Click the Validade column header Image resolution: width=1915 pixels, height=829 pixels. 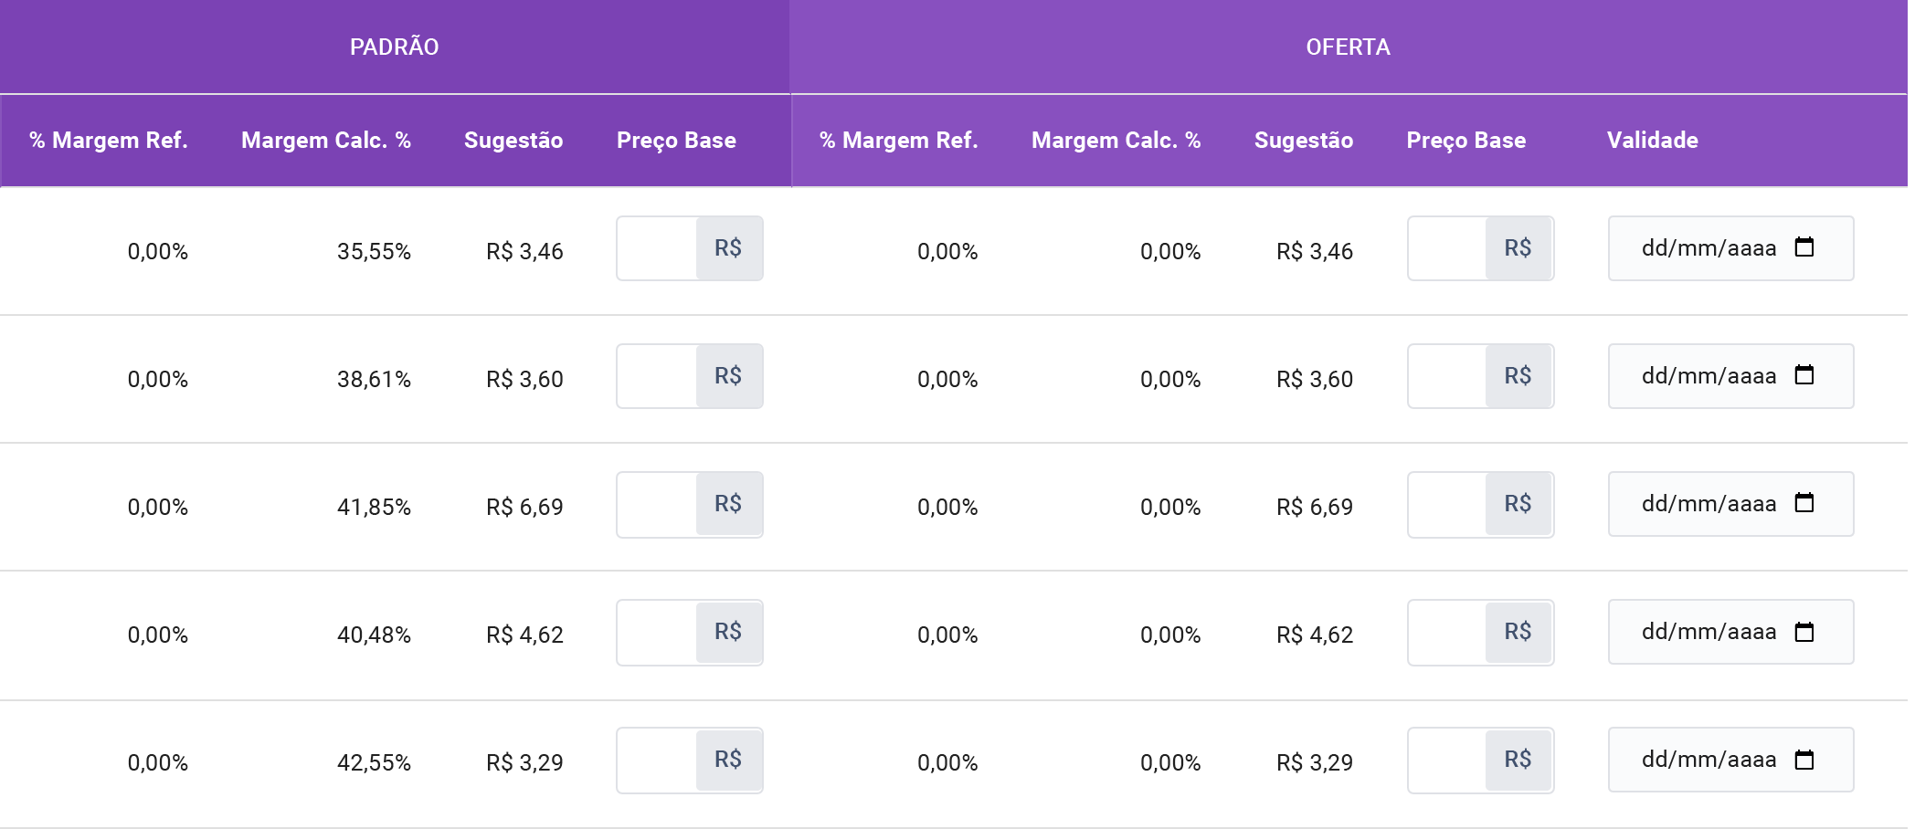[1652, 140]
